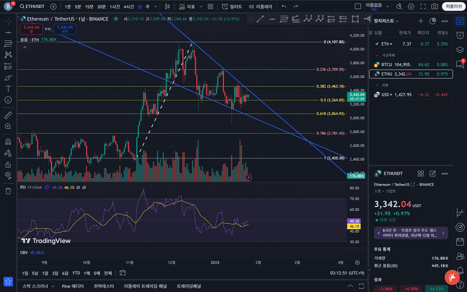Toggle lock all drawings
This screenshot has height=292, width=467.
(x=8, y=164)
